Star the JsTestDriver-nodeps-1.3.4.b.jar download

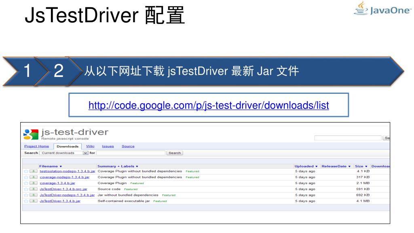pos(26,195)
